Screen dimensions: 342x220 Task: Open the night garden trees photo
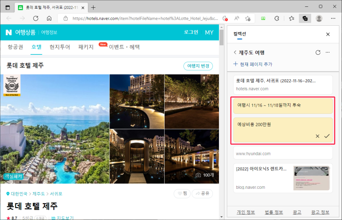(192, 101)
